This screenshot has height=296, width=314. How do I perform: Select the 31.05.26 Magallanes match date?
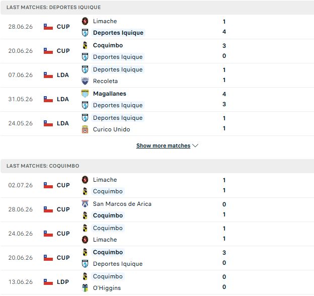coord(21,99)
